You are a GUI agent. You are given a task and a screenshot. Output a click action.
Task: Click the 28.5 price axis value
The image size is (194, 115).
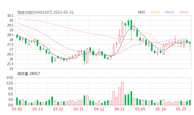coord(10,35)
